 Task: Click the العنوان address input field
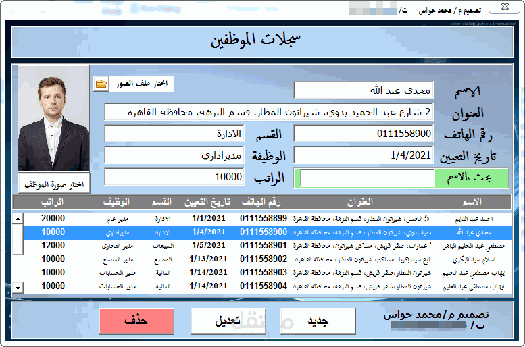tap(269, 112)
